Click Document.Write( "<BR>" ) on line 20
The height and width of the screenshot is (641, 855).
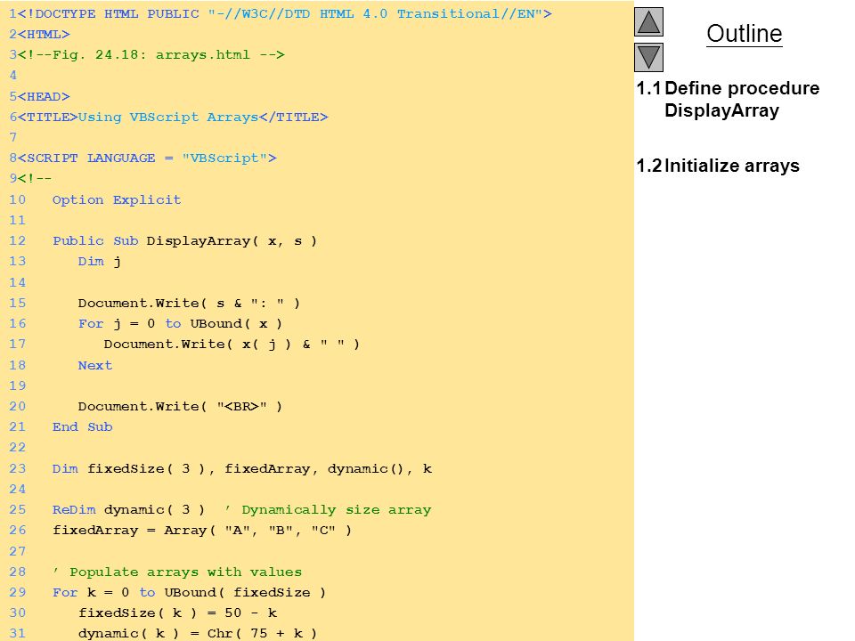[180, 407]
